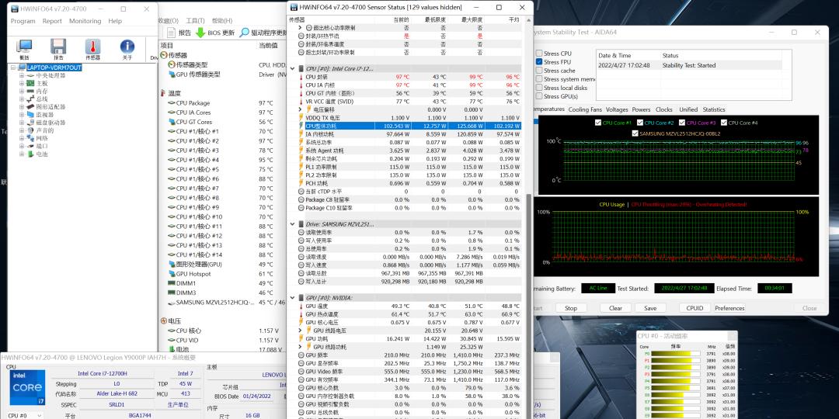Toggle the SAMSUNG MZVL2512HCJQ graph checkbox
The image size is (839, 419).
pyautogui.click(x=635, y=133)
